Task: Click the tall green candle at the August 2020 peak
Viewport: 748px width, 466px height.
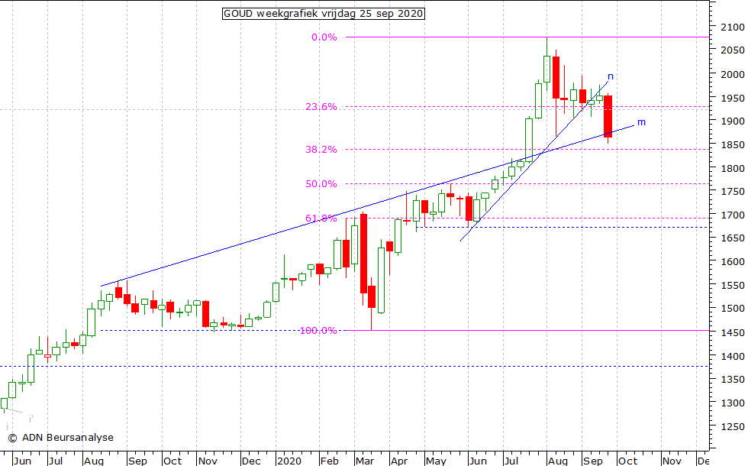Action: (x=546, y=70)
